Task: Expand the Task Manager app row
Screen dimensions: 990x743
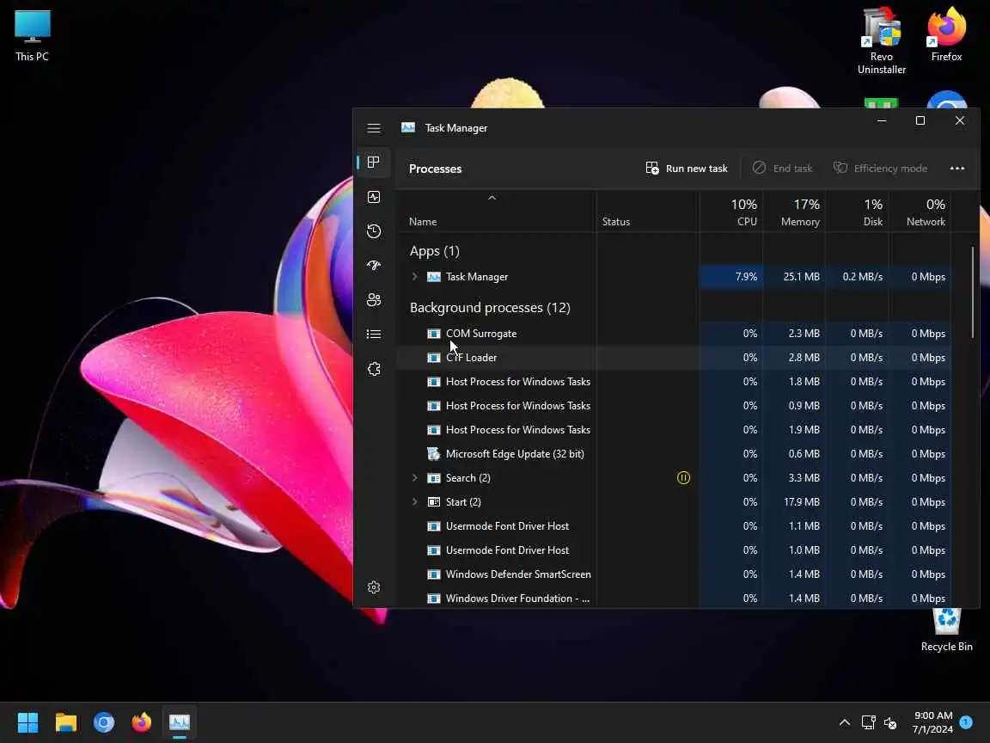Action: point(414,277)
